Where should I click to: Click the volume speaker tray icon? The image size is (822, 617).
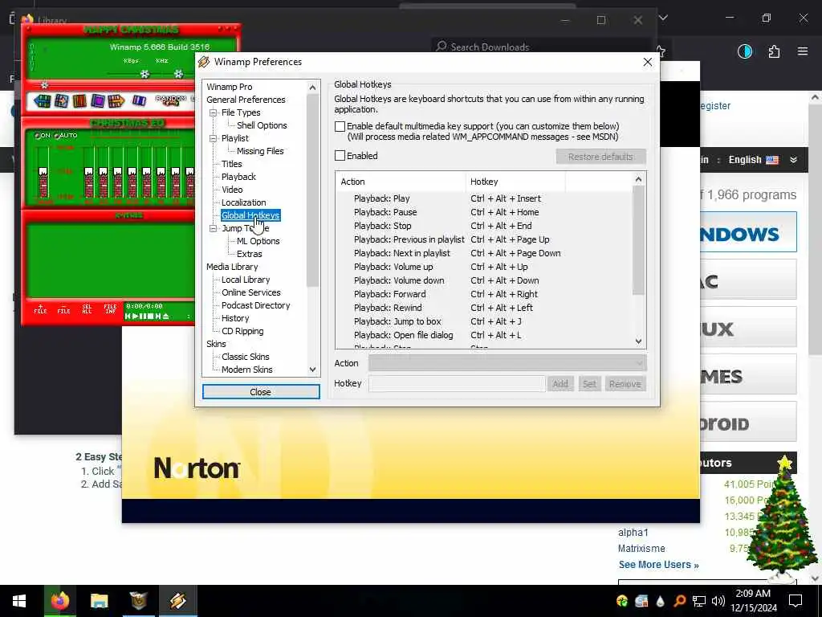point(718,601)
